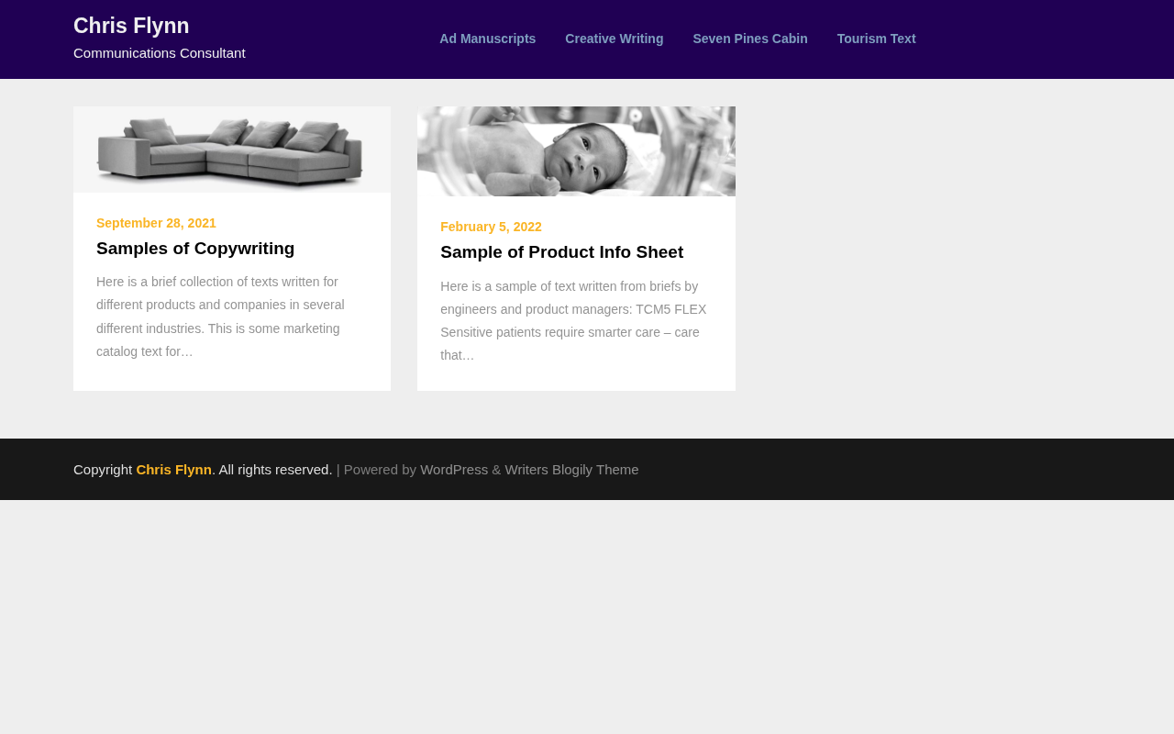Click the September 28, 2021 post date
Viewport: 1174px width, 734px height.
click(x=156, y=223)
